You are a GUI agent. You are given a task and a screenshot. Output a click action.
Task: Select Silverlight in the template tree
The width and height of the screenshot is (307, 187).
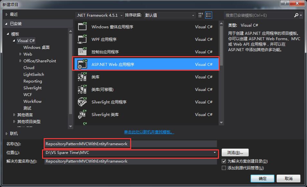click(x=32, y=88)
